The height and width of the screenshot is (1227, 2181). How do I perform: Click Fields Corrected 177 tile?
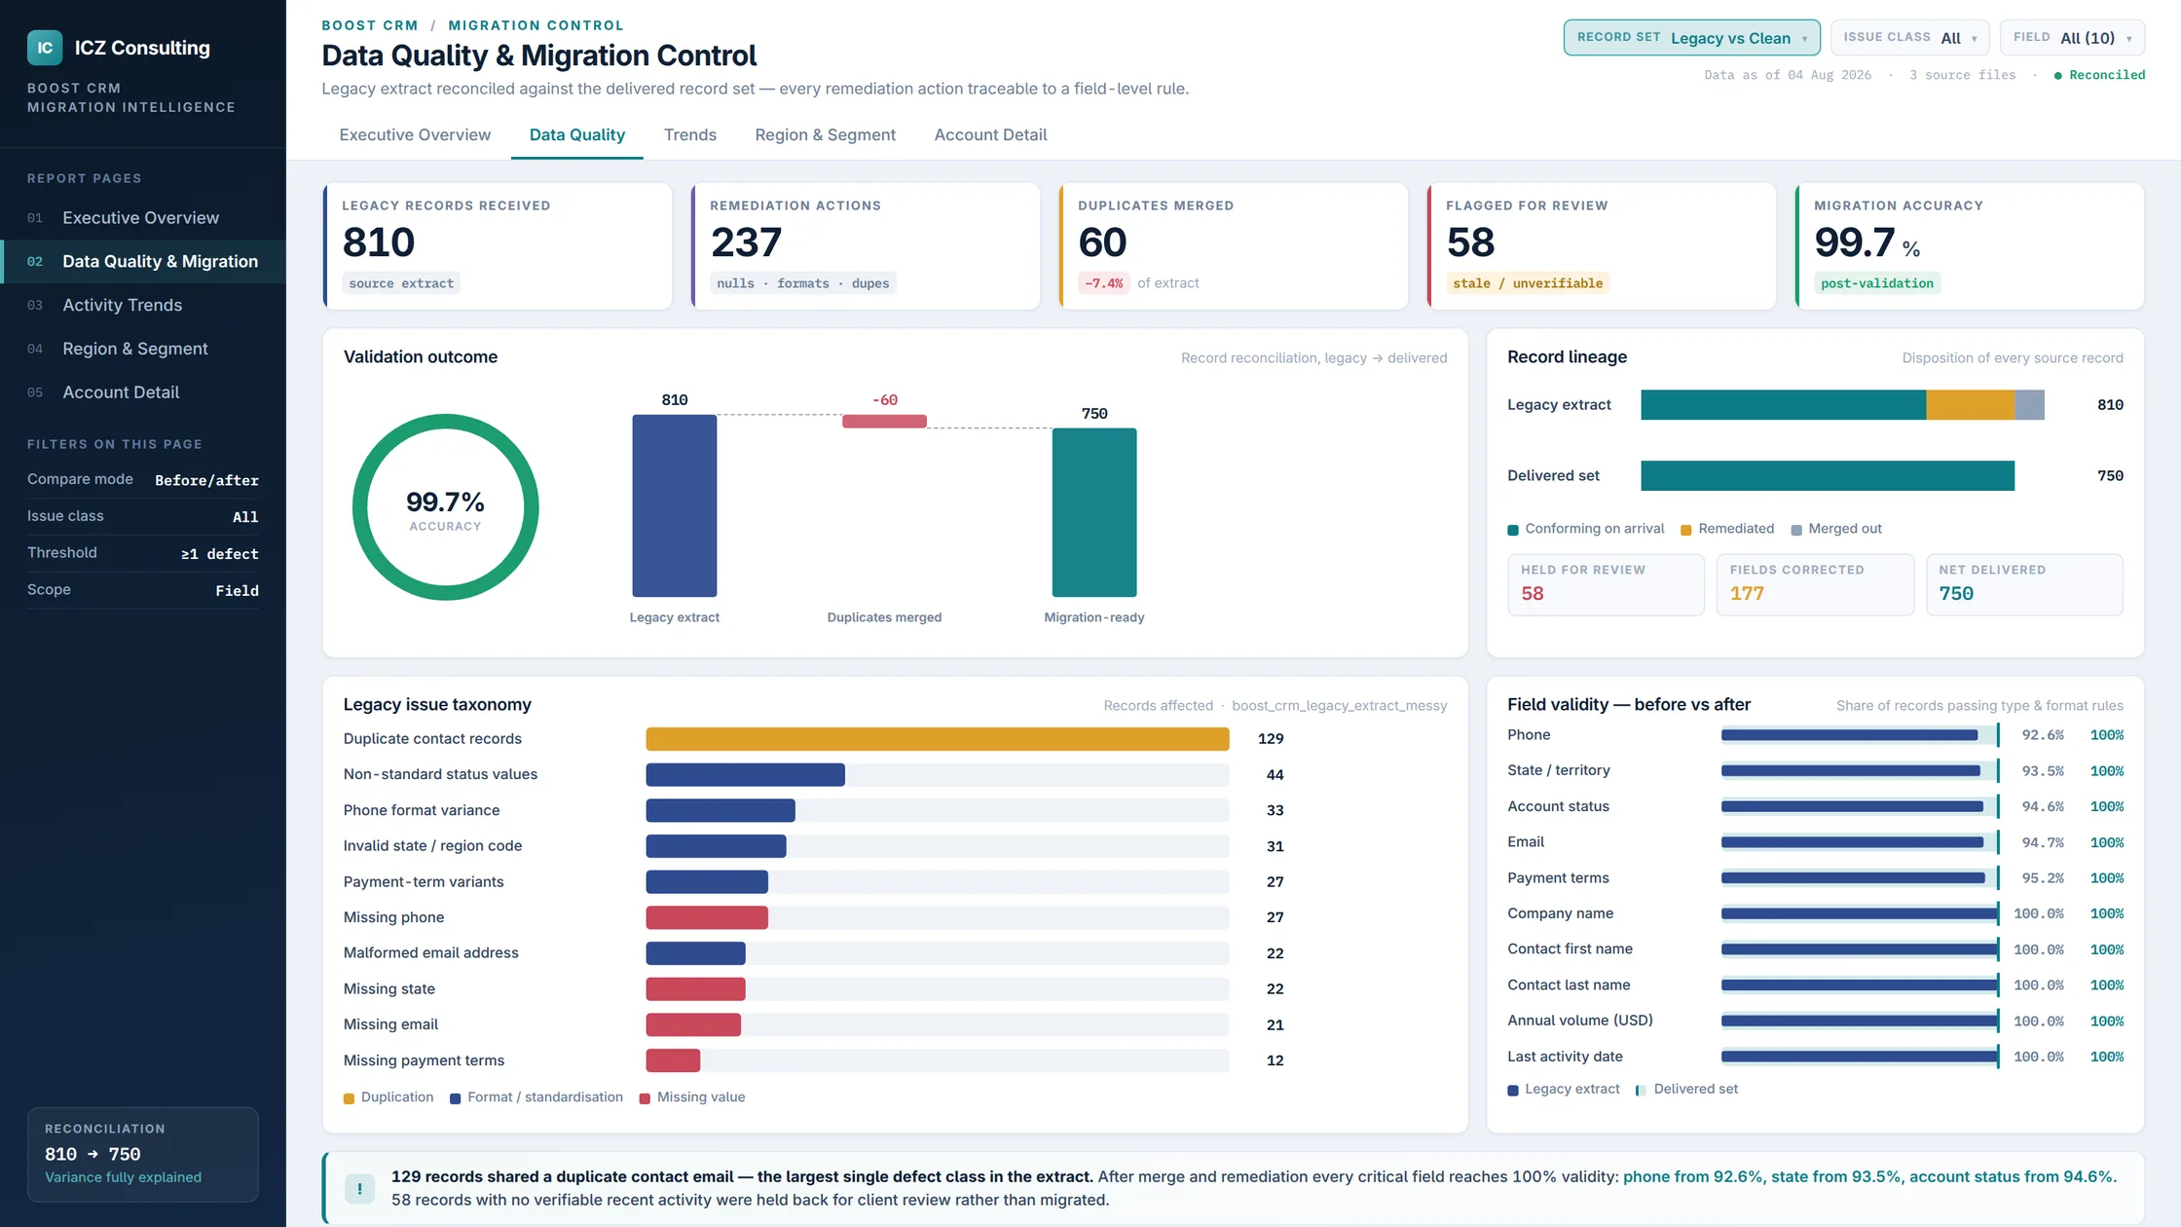[1815, 584]
